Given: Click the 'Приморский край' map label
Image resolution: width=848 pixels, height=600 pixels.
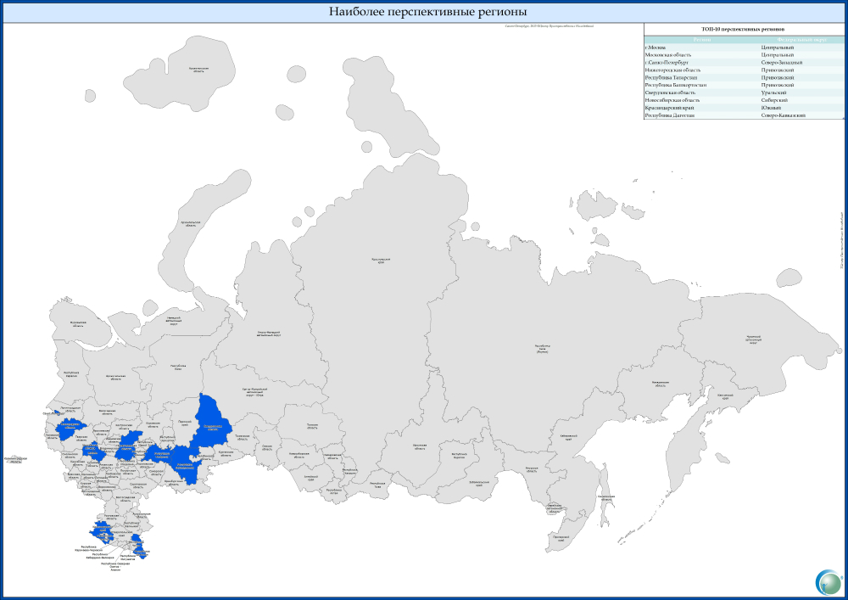Looking at the screenshot, I should (559, 540).
